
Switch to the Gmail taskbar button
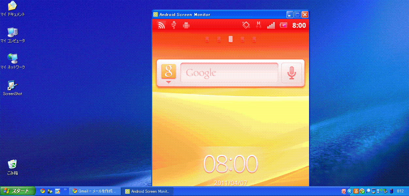(95, 191)
